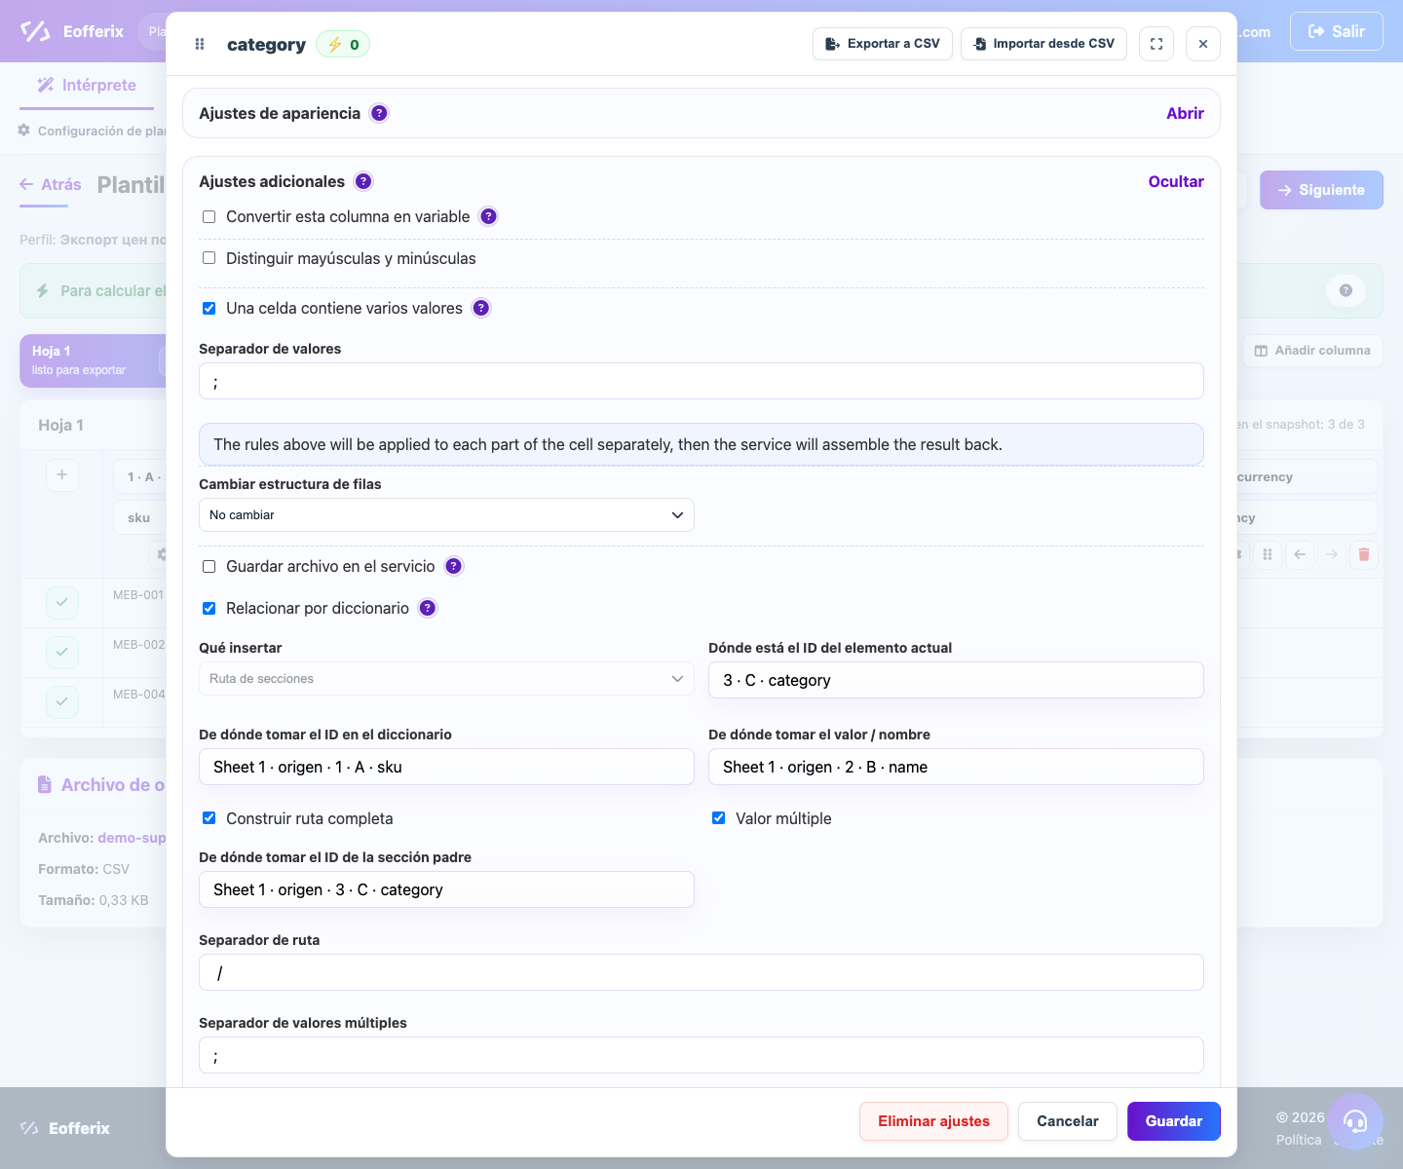Uncheck Una celda contiene varios valores
Viewport: 1403px width, 1169px height.
209,308
